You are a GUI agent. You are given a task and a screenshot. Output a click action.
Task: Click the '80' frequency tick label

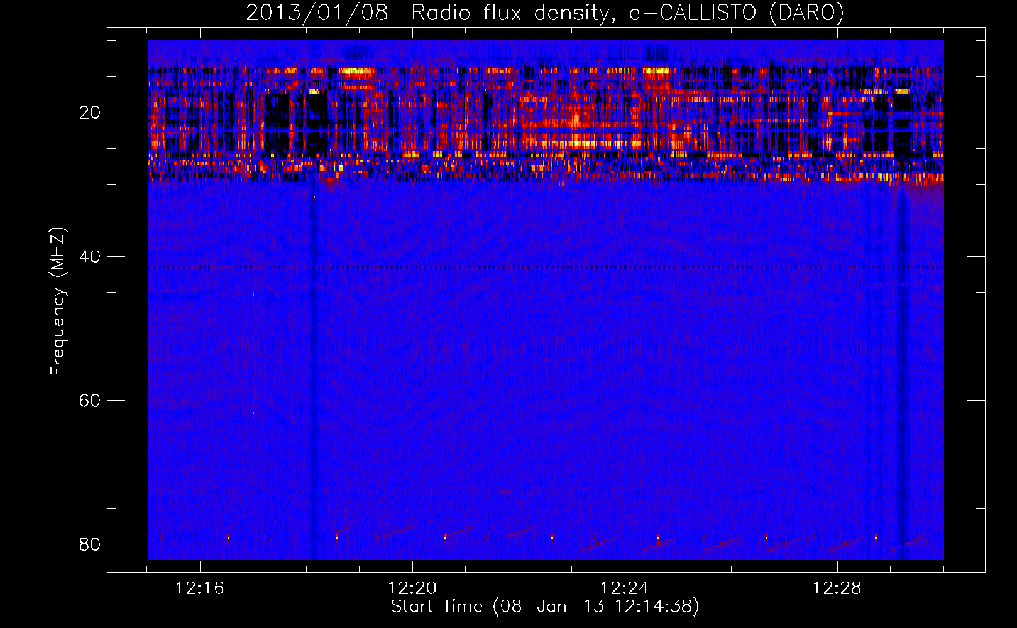90,544
